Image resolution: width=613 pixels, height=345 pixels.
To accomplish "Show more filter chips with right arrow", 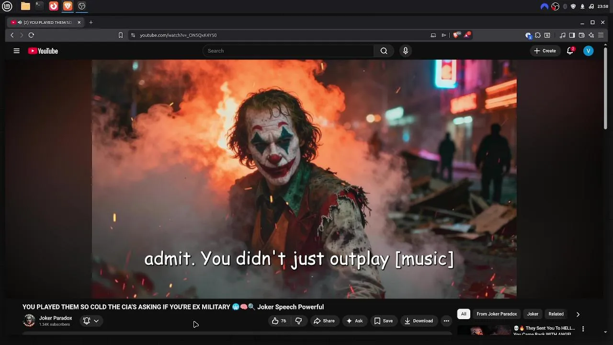I will [x=578, y=314].
